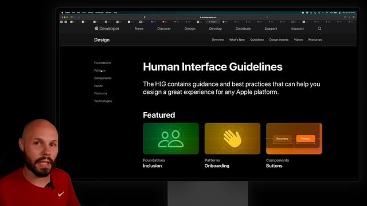The height and width of the screenshot is (206, 367).
Task: Click the Buttons title link
Action: (x=274, y=166)
